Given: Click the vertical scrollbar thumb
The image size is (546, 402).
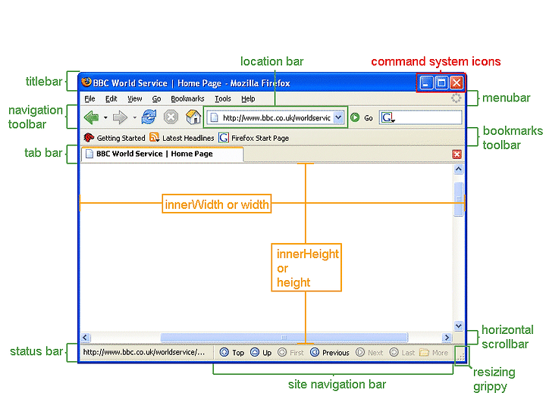Looking at the screenshot, I should pyautogui.click(x=459, y=199).
